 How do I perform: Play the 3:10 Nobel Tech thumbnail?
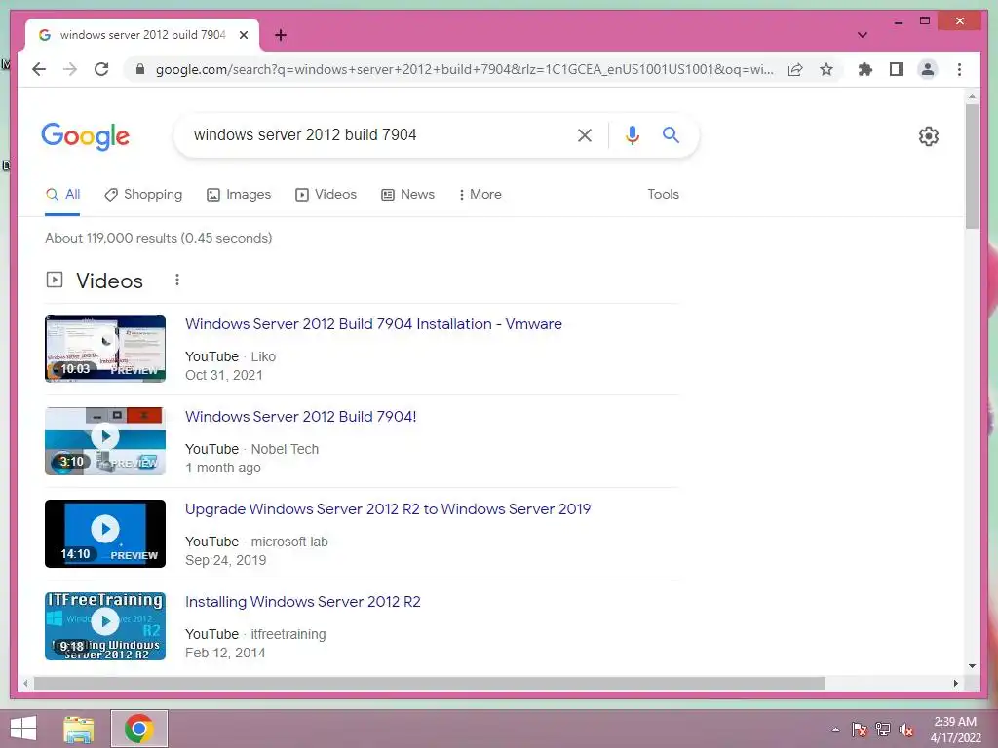point(105,441)
